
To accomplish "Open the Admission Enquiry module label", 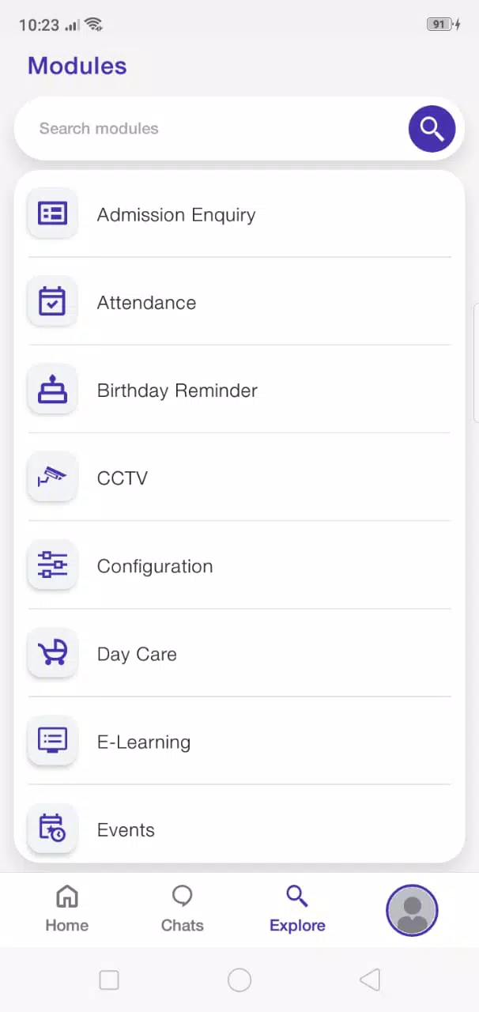I will click(x=176, y=215).
